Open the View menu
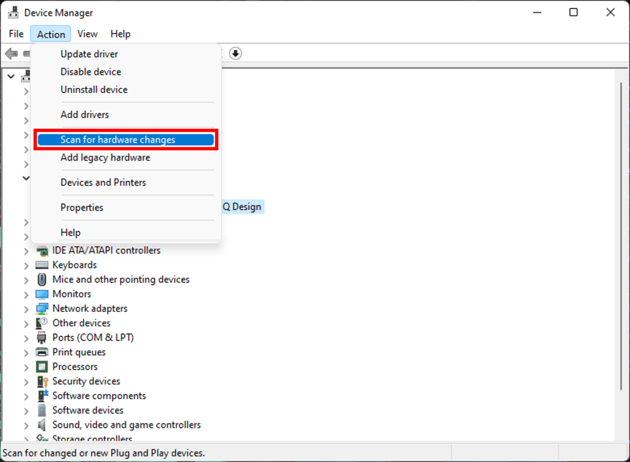Screen dimensions: 630x462 [x=87, y=33]
